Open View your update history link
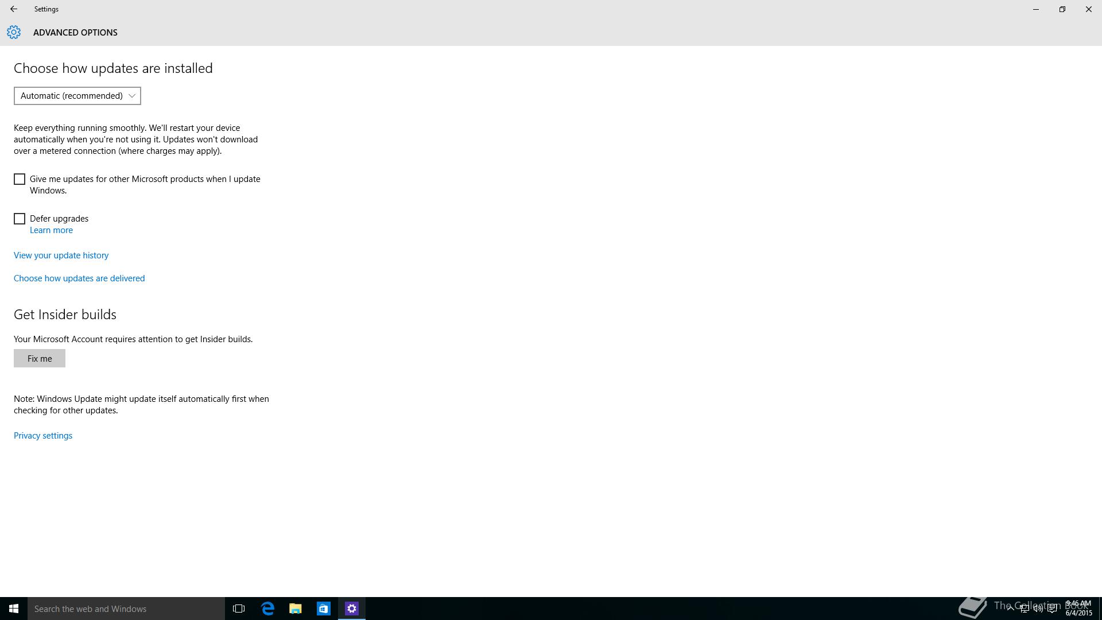The height and width of the screenshot is (620, 1102). point(61,255)
